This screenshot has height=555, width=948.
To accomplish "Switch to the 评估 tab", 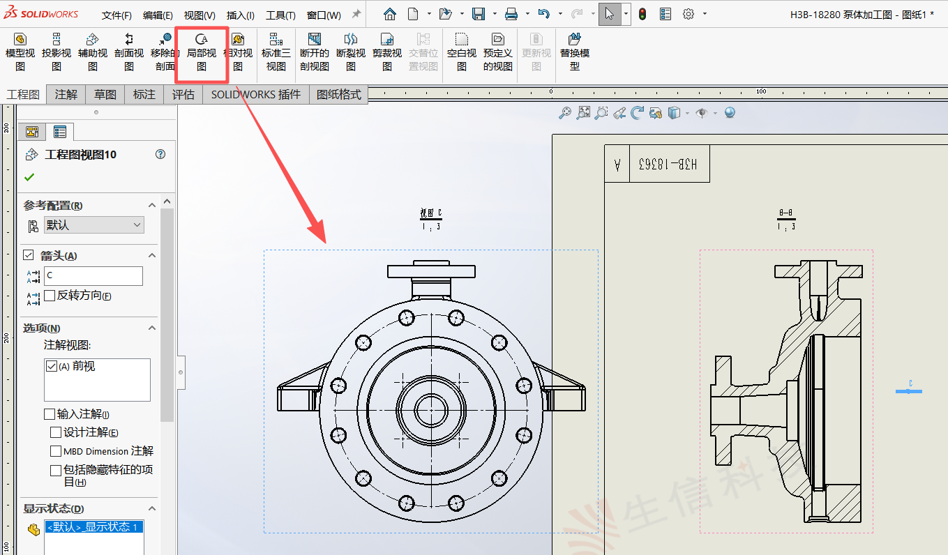I will (183, 94).
